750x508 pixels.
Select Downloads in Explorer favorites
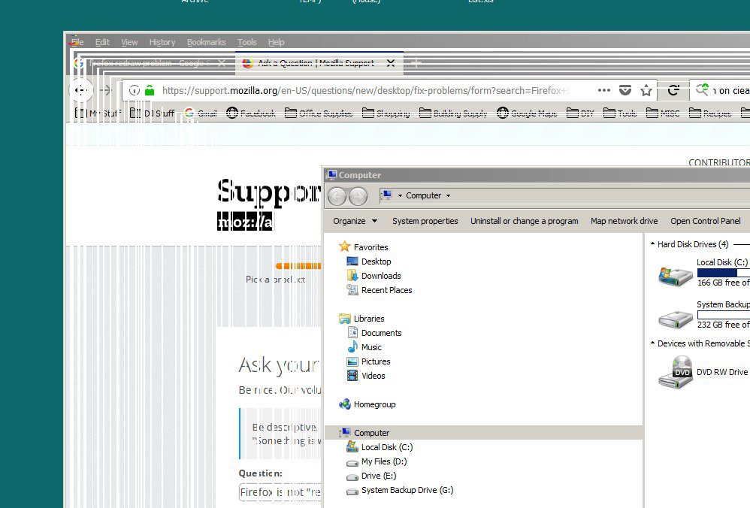[373, 276]
